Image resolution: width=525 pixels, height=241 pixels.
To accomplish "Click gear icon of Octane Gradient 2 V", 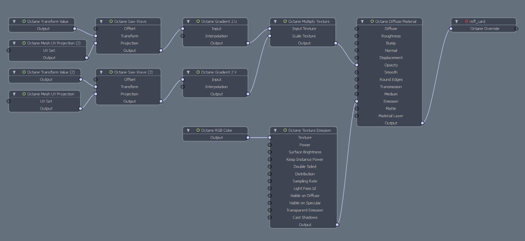I will [x=198, y=72].
